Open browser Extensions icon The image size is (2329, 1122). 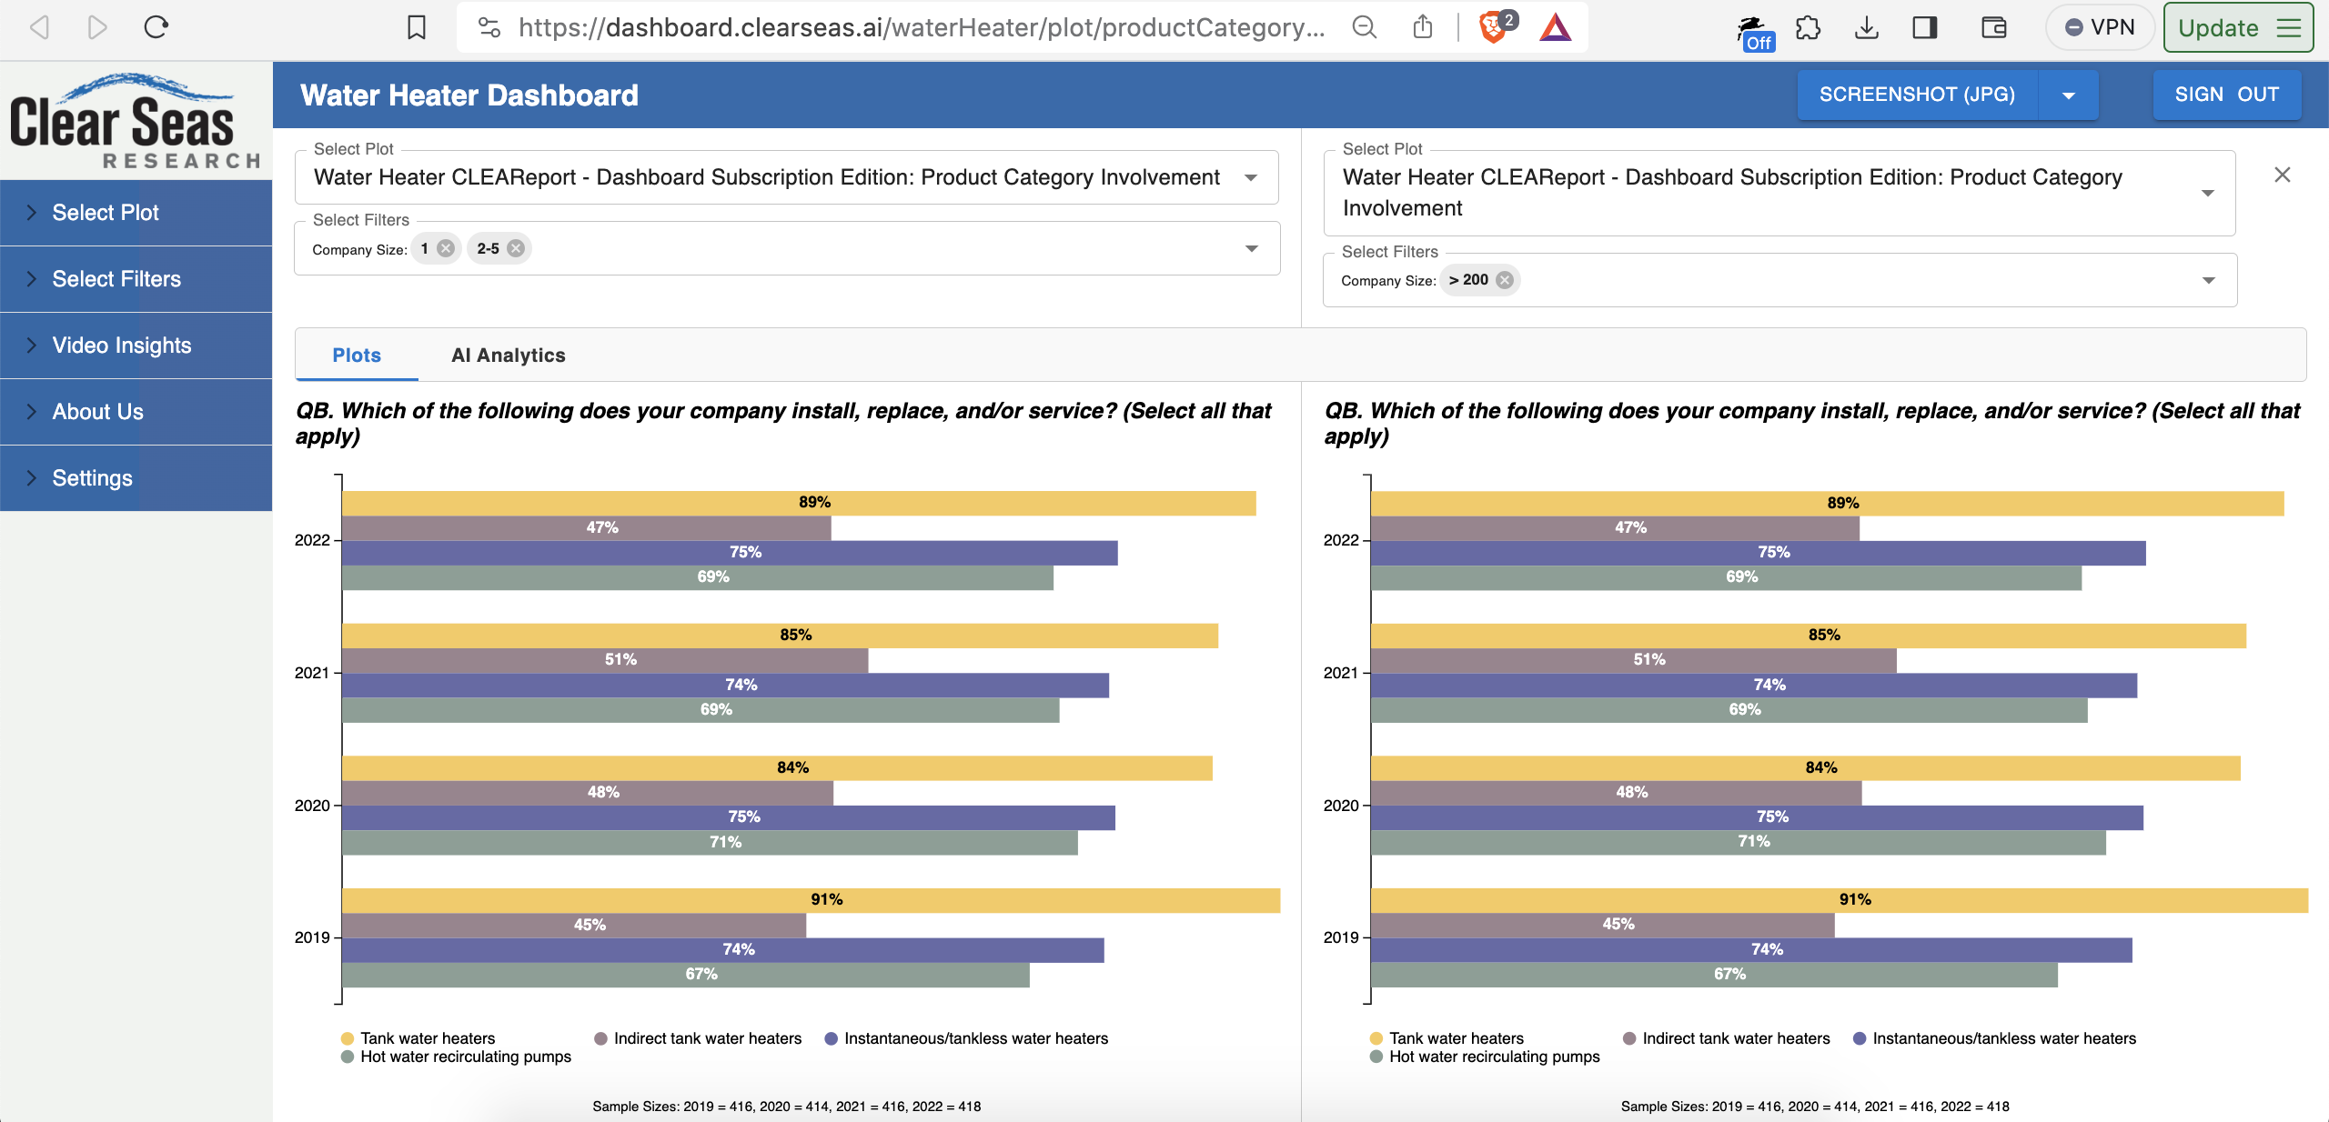click(1807, 26)
